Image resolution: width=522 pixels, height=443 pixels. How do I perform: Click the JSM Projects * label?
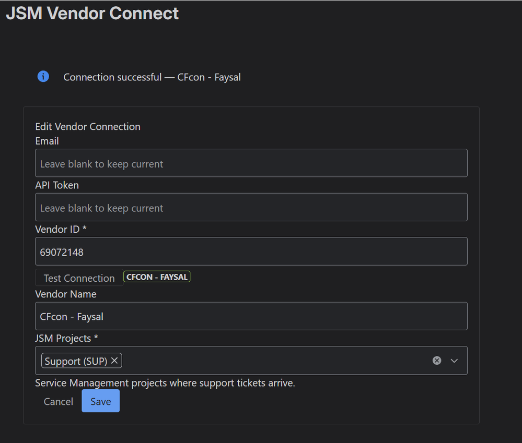click(x=66, y=338)
